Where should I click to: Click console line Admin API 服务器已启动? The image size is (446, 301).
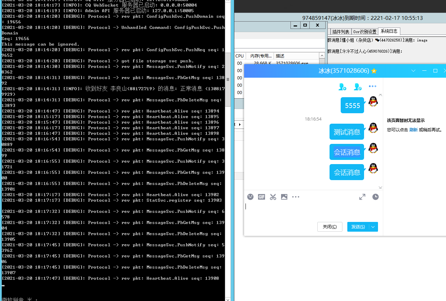click(98, 11)
